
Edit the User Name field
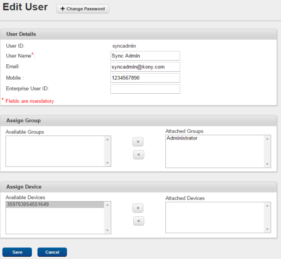click(145, 56)
